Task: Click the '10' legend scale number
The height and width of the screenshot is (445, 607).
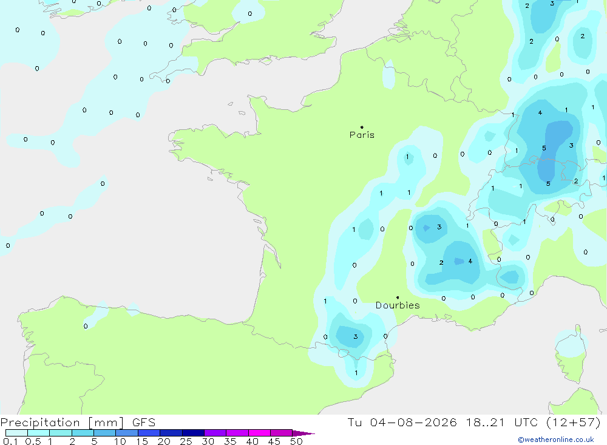Action: (120, 441)
